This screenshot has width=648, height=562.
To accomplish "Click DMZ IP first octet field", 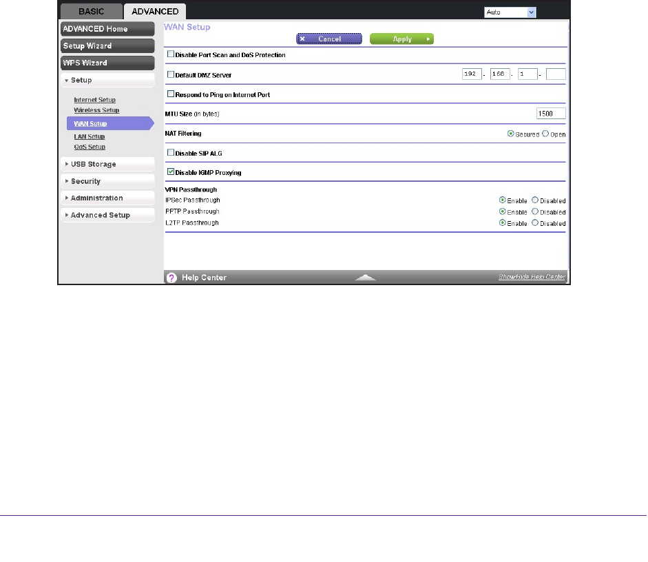I will tap(472, 74).
